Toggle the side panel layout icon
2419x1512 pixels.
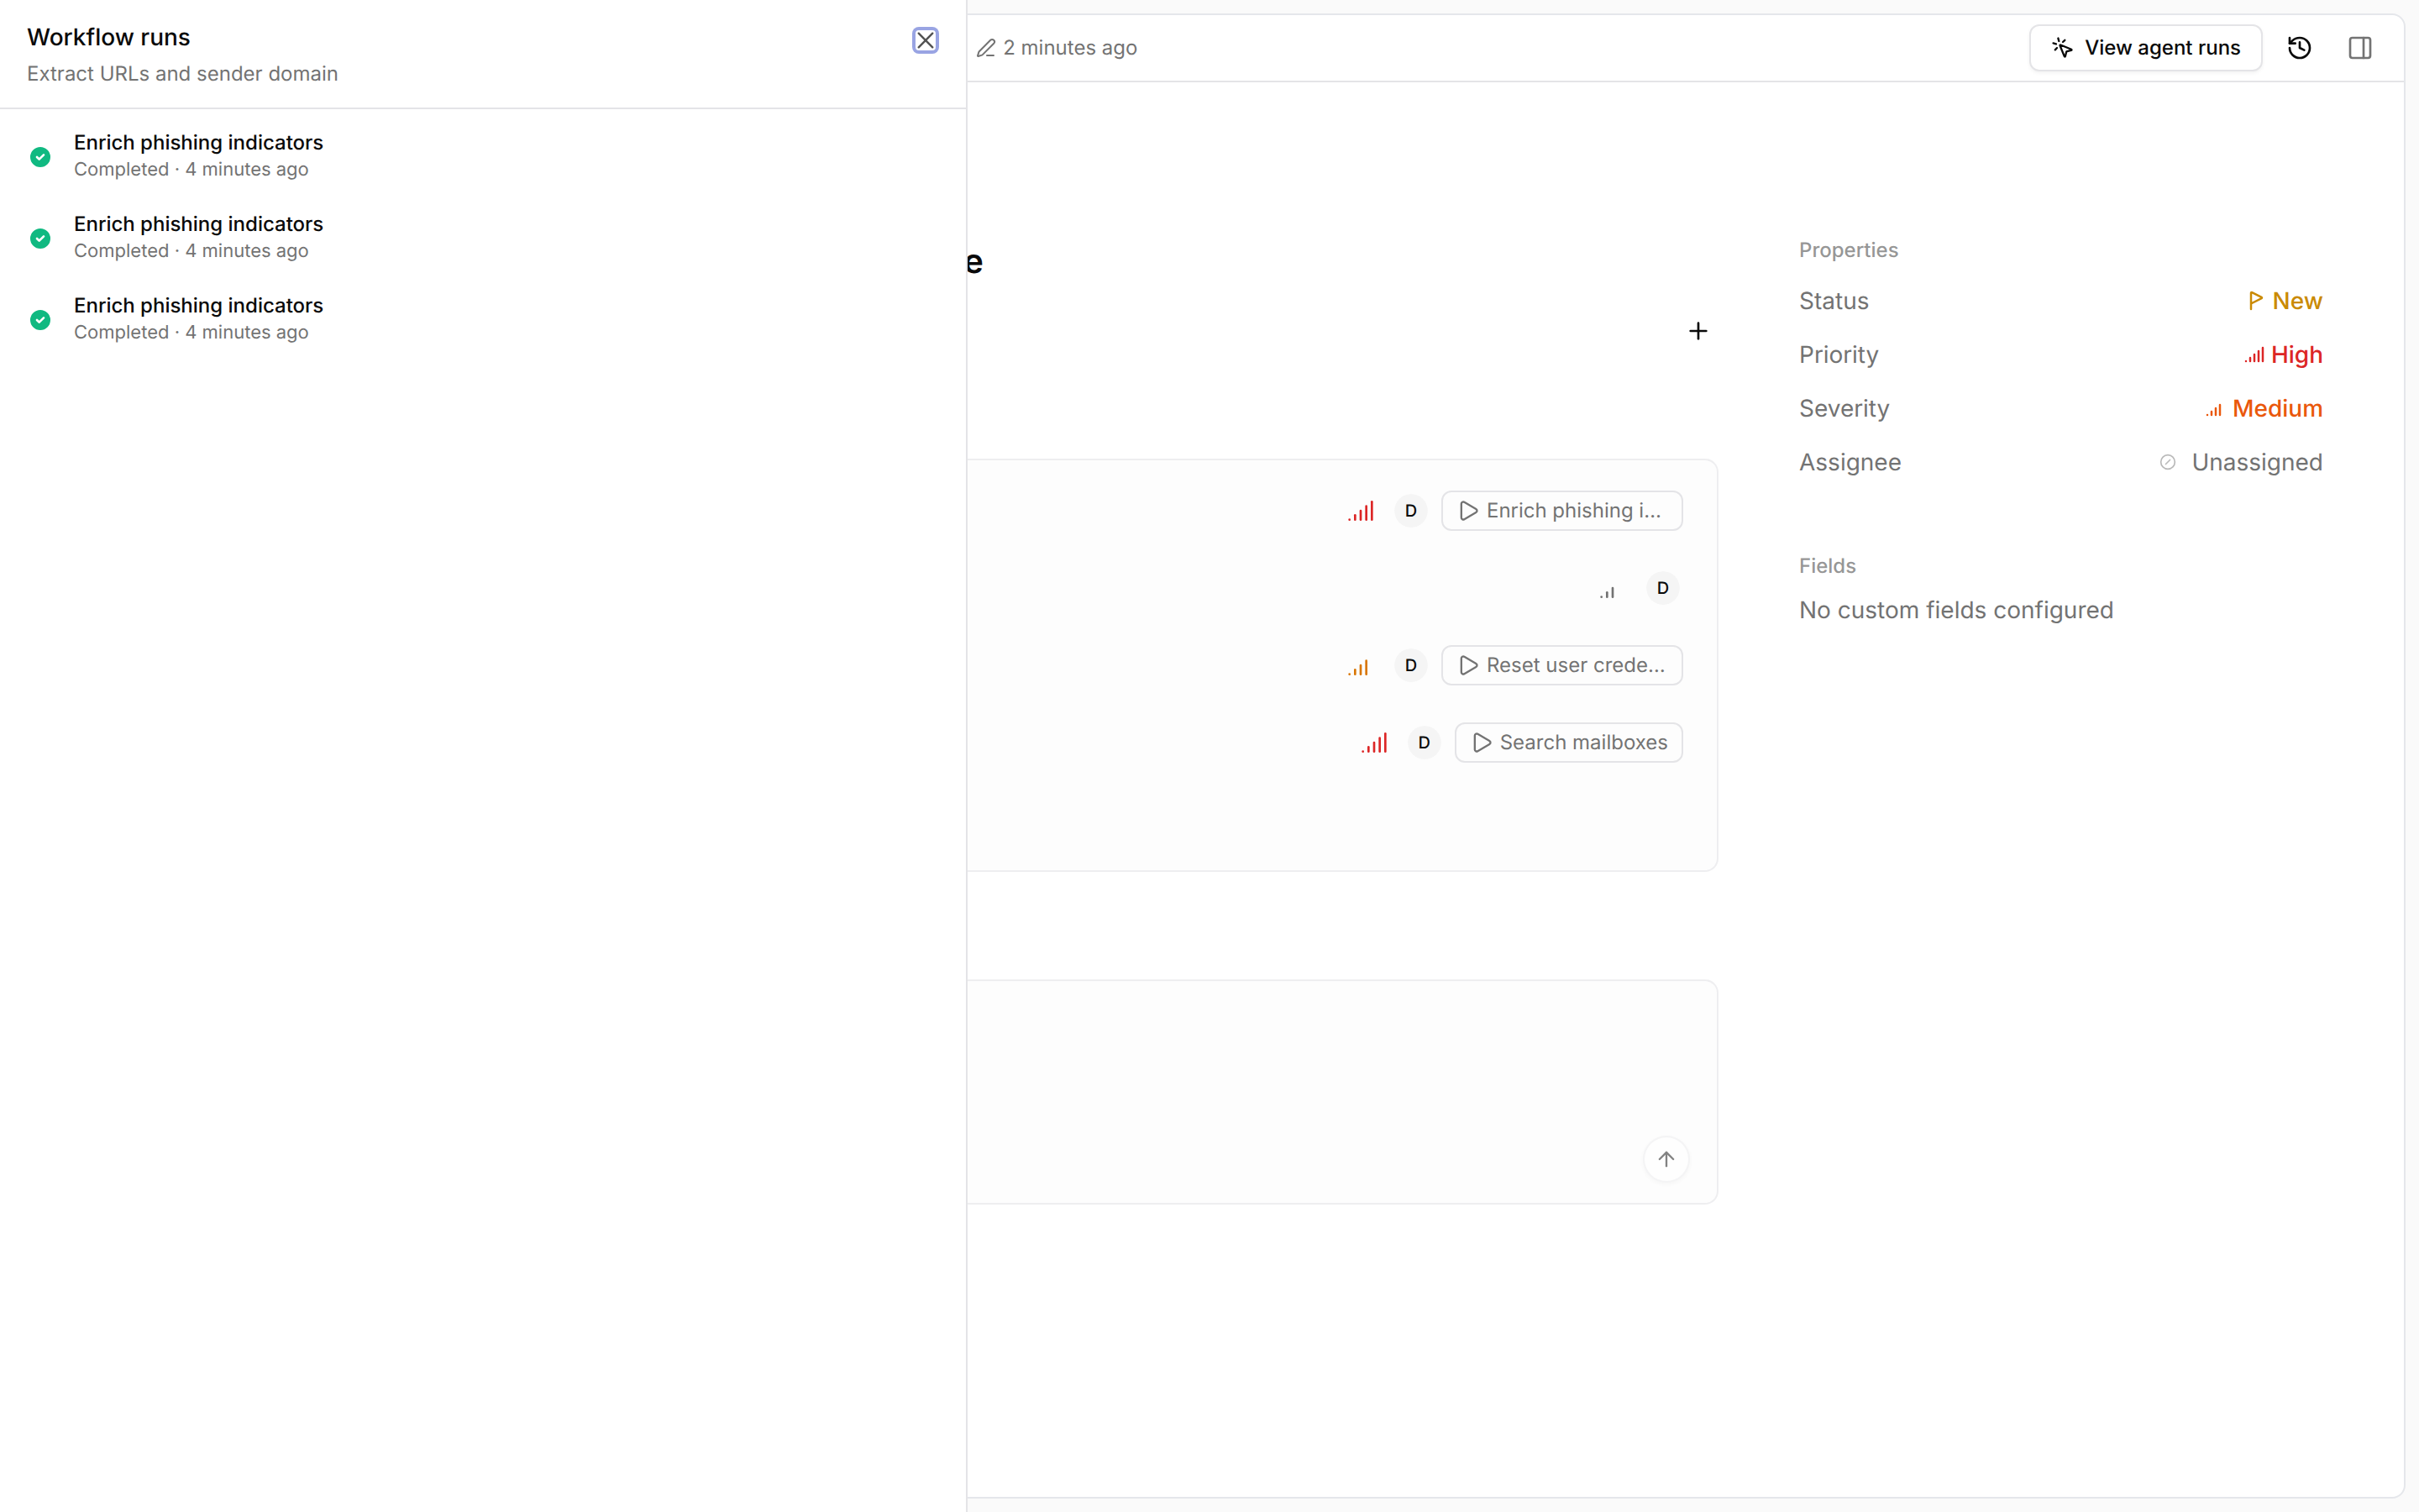click(2360, 48)
